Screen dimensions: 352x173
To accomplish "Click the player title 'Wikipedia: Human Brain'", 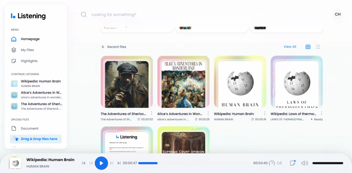I will [x=50, y=160].
